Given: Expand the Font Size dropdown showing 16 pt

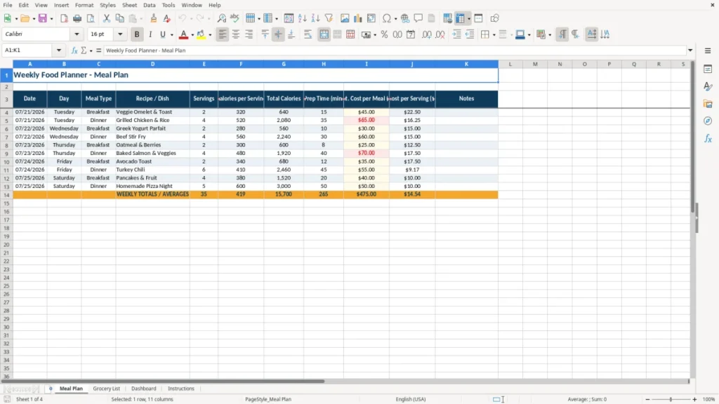Looking at the screenshot, I should [120, 34].
